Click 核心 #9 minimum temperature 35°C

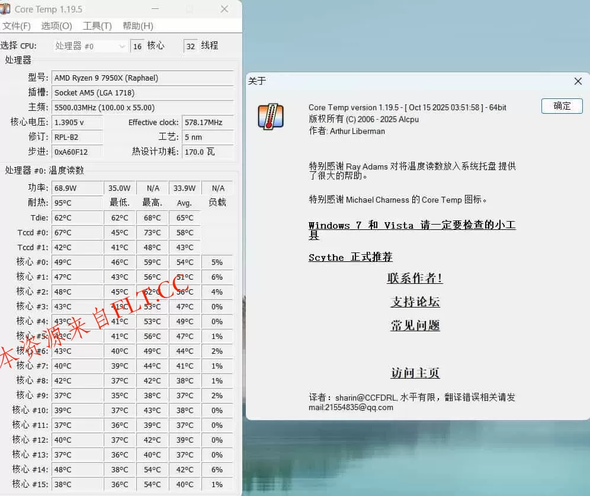point(120,395)
